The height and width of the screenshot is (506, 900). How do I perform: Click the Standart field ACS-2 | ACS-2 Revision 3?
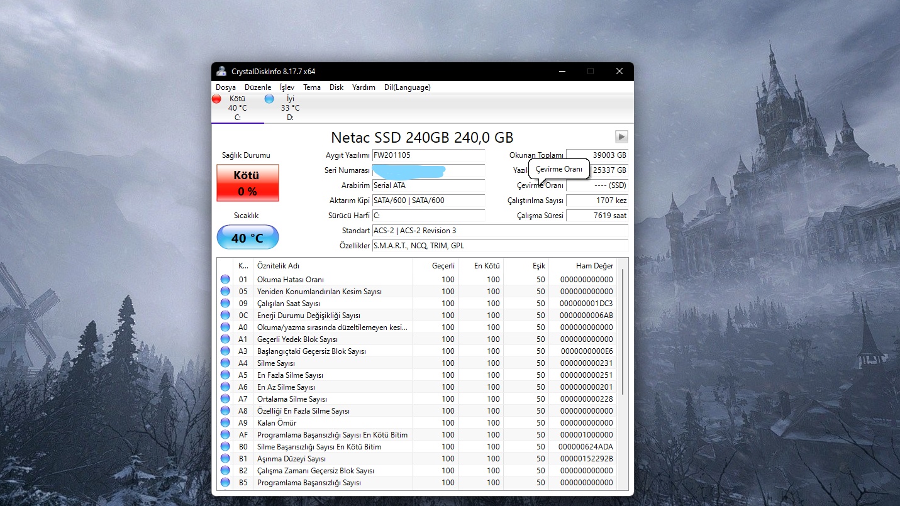tap(500, 231)
